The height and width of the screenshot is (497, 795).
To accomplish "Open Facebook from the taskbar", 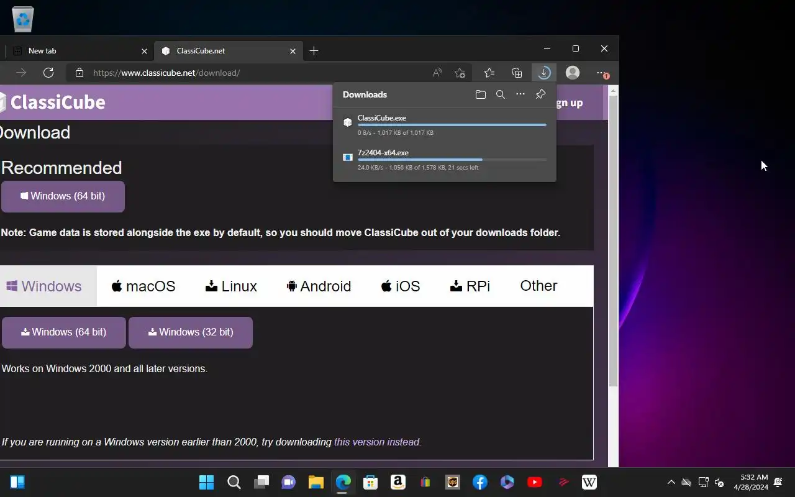I will [479, 482].
